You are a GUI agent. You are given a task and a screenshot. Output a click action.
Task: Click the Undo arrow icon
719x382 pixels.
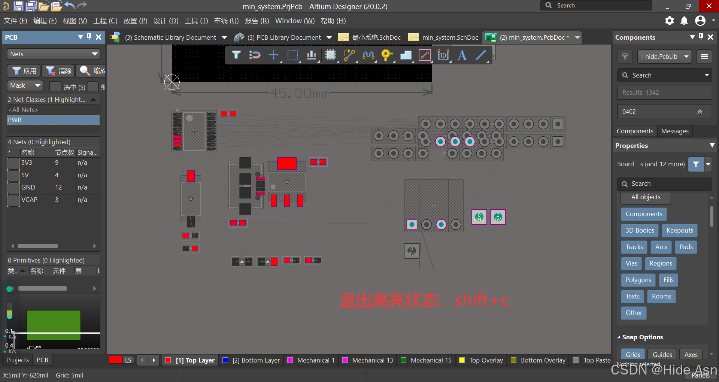(x=69, y=5)
